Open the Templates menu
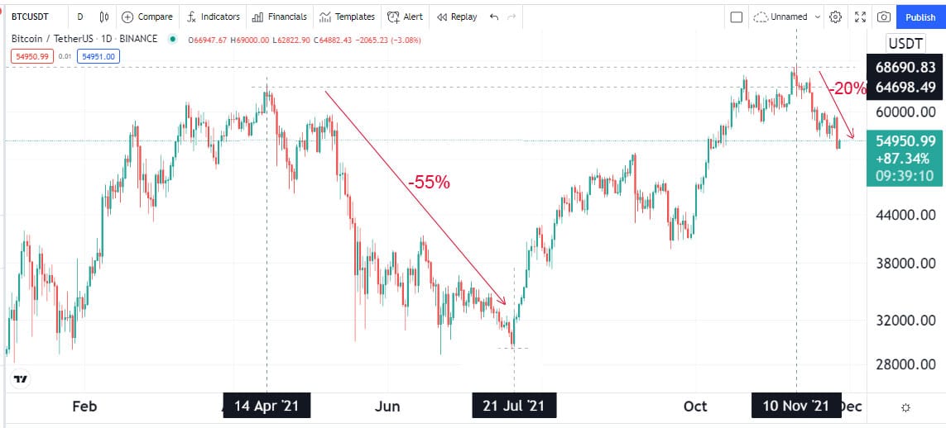The image size is (946, 428). [x=347, y=17]
